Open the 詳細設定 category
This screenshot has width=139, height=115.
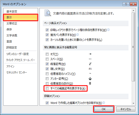[x=21, y=47]
